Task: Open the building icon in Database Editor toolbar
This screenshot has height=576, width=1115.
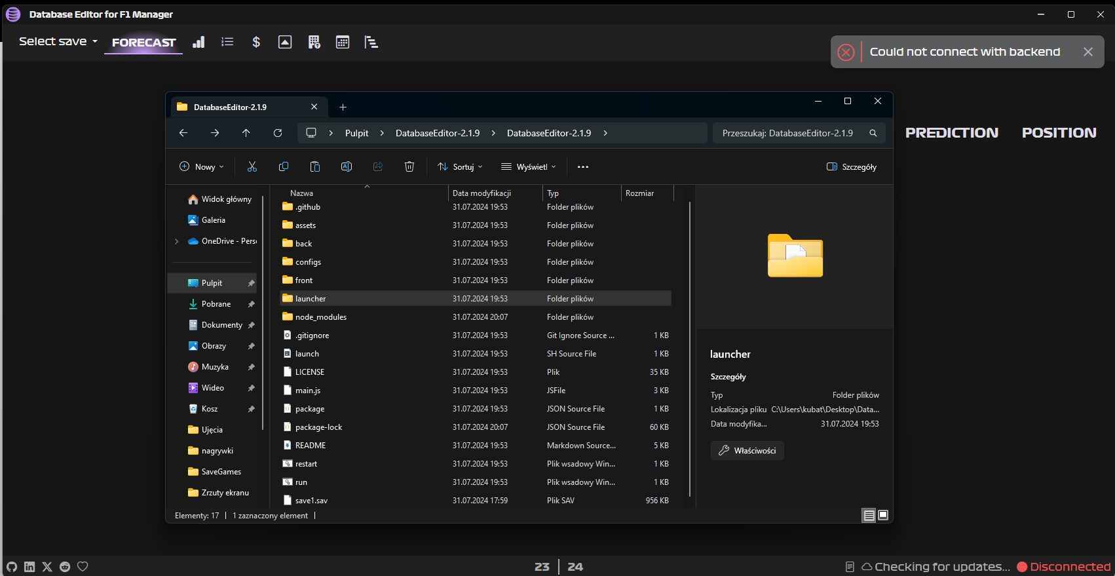Action: click(314, 42)
